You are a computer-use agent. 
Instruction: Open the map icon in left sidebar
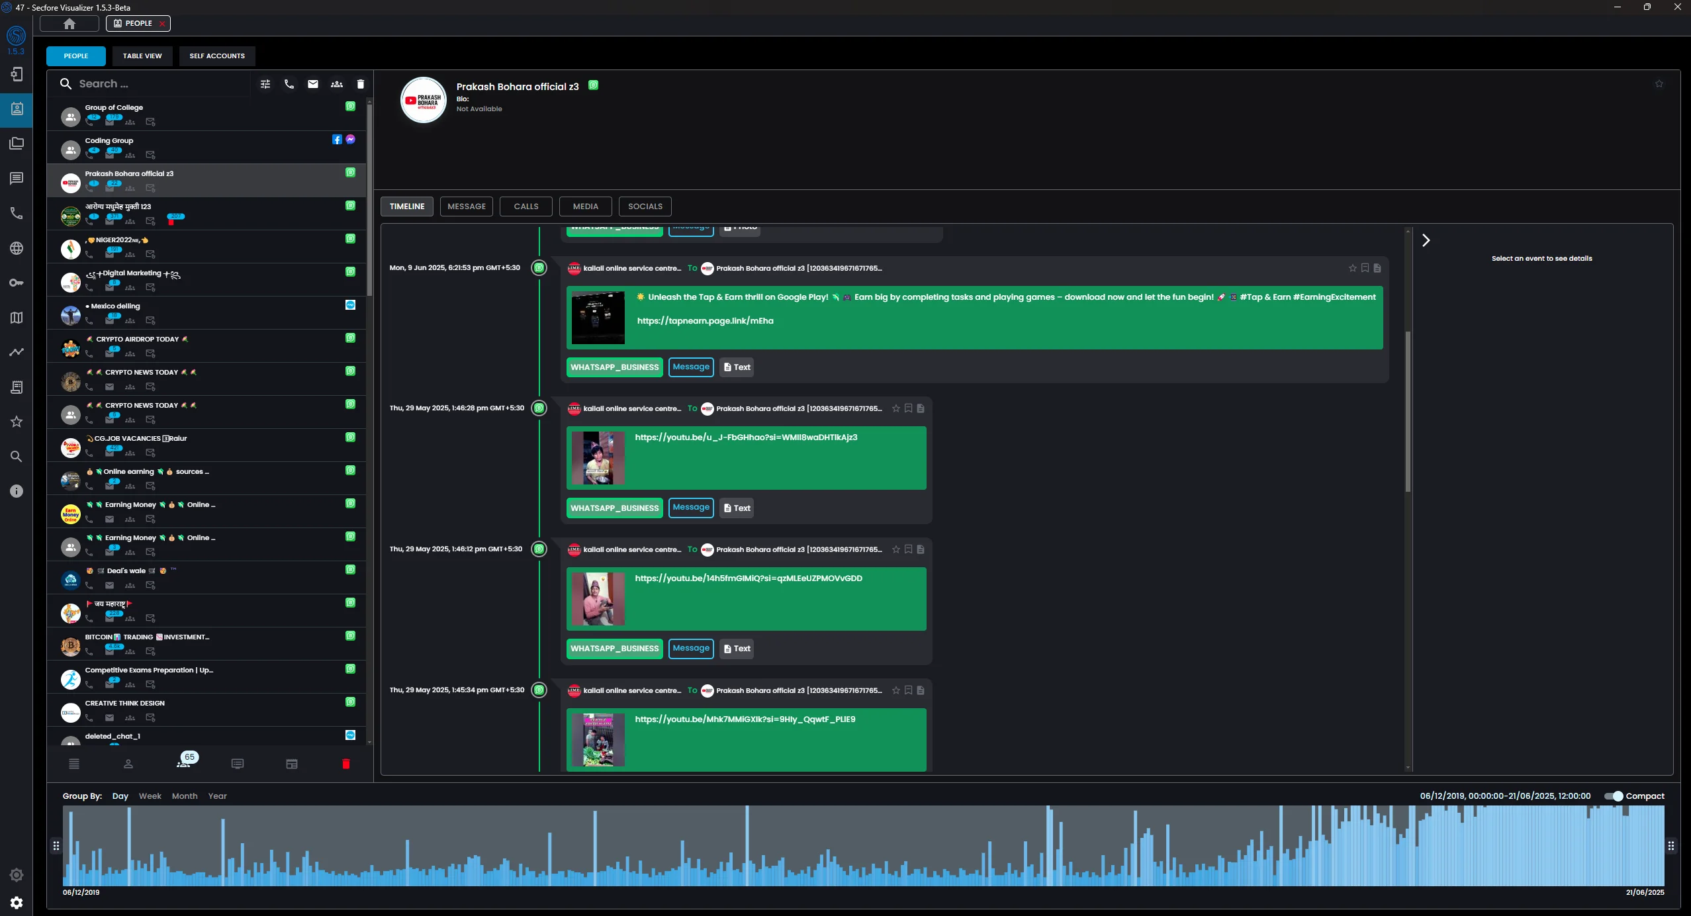(17, 318)
